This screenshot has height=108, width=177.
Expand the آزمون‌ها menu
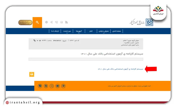coord(79,31)
